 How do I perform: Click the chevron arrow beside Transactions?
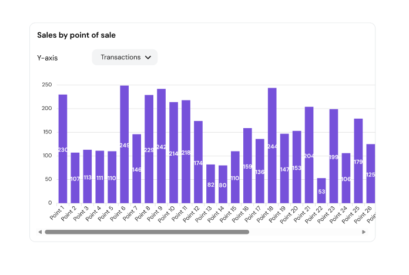(x=148, y=58)
